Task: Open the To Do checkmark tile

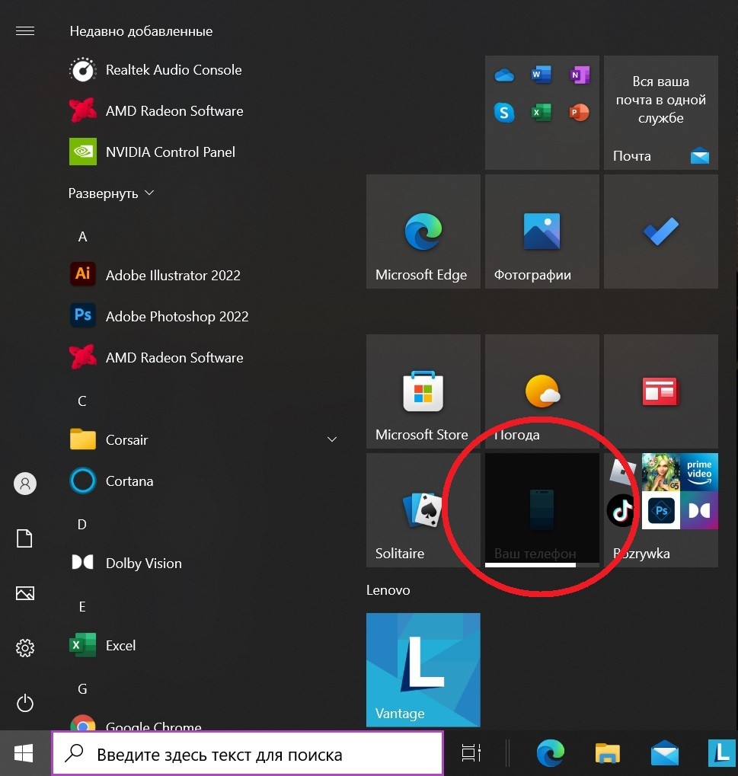Action: click(661, 232)
